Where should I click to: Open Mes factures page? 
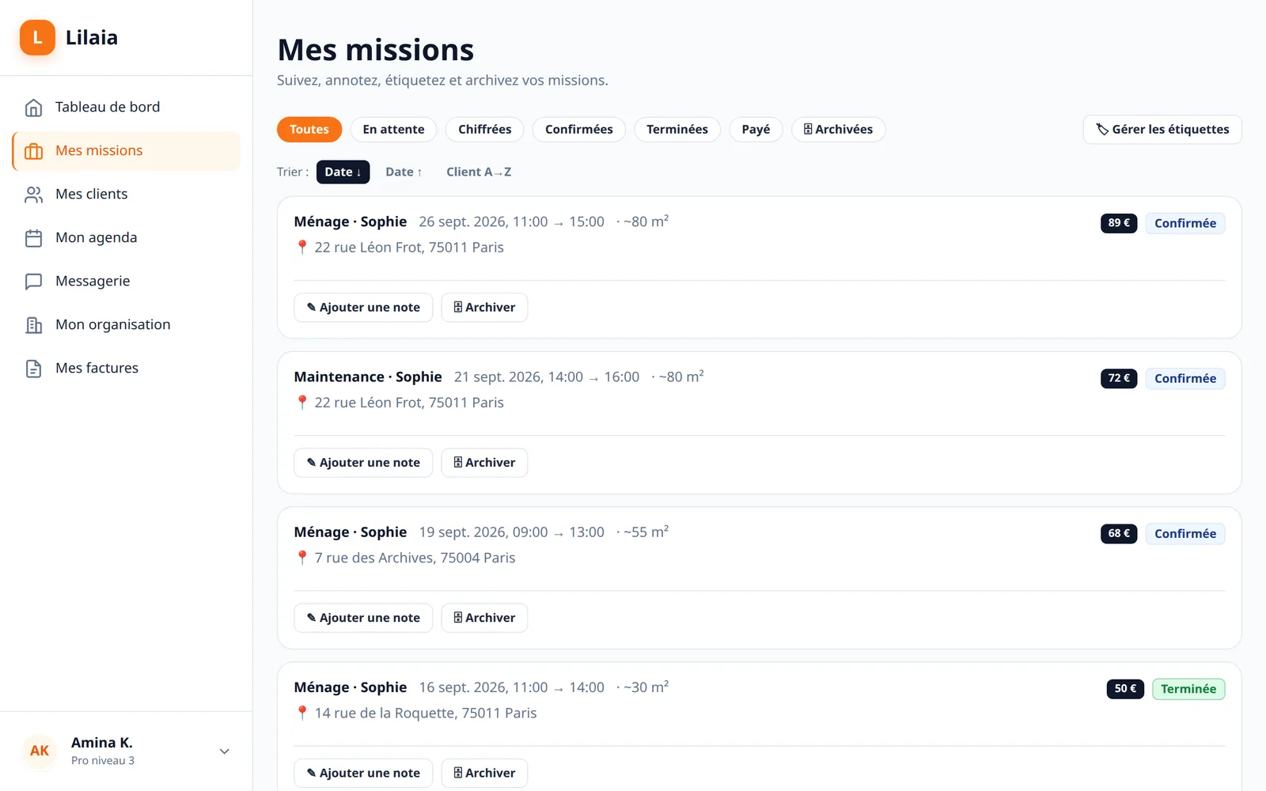127,368
